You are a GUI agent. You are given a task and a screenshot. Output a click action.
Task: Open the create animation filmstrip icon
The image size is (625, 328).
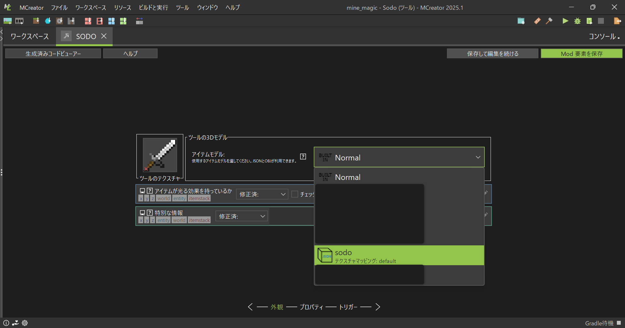click(20, 21)
